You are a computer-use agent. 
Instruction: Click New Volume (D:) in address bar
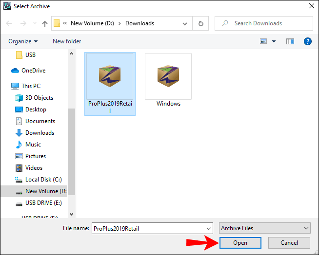[x=92, y=23]
